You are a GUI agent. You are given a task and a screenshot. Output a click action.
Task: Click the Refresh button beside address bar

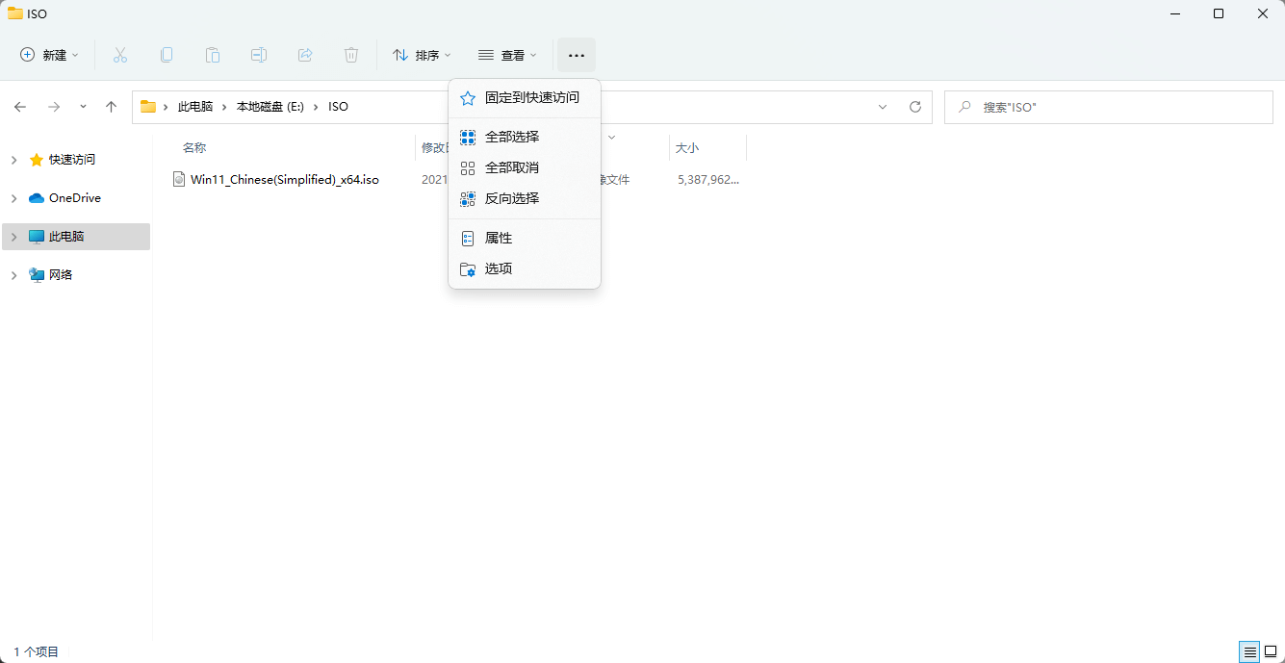click(915, 107)
